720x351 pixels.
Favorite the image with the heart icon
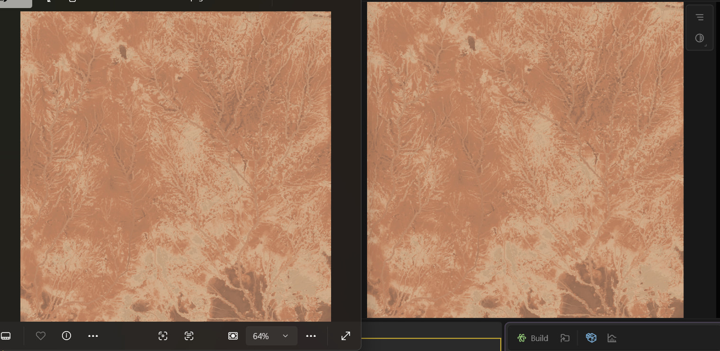pyautogui.click(x=41, y=336)
